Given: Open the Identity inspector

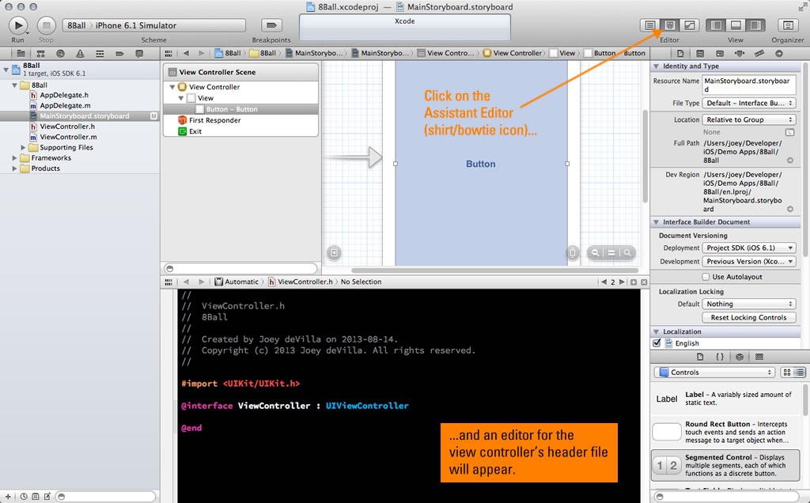Looking at the screenshot, I should pyautogui.click(x=720, y=53).
